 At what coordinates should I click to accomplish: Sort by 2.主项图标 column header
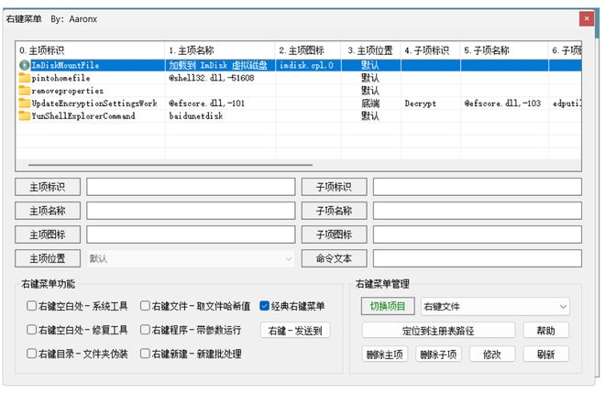pyautogui.click(x=308, y=50)
